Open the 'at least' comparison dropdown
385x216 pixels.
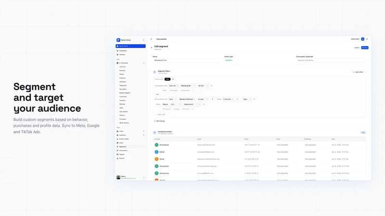[x=203, y=99]
